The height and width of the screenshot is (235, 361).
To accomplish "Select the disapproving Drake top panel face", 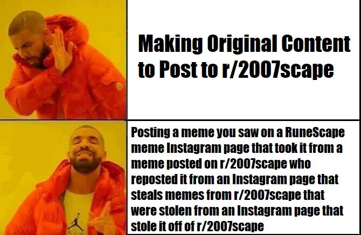I will [31, 44].
